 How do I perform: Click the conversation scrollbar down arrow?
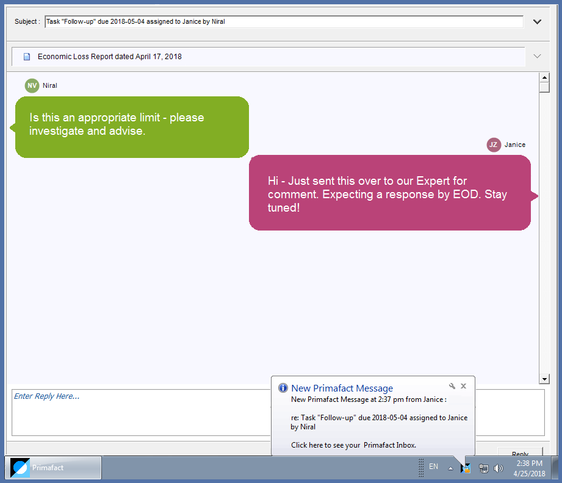click(x=544, y=379)
